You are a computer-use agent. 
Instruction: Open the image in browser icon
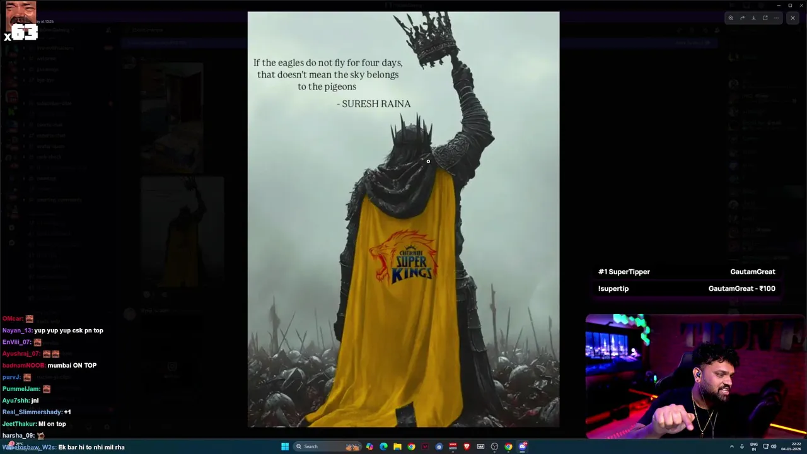pyautogui.click(x=765, y=18)
